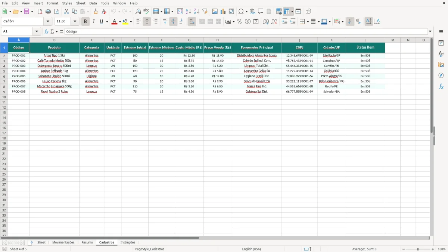This screenshot has height=252, width=448.
Task: Click the font color red swatch
Action: click(x=115, y=22)
